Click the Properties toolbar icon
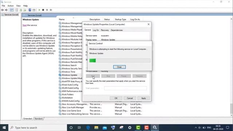The width and height of the screenshot is (233, 131). 17,10
